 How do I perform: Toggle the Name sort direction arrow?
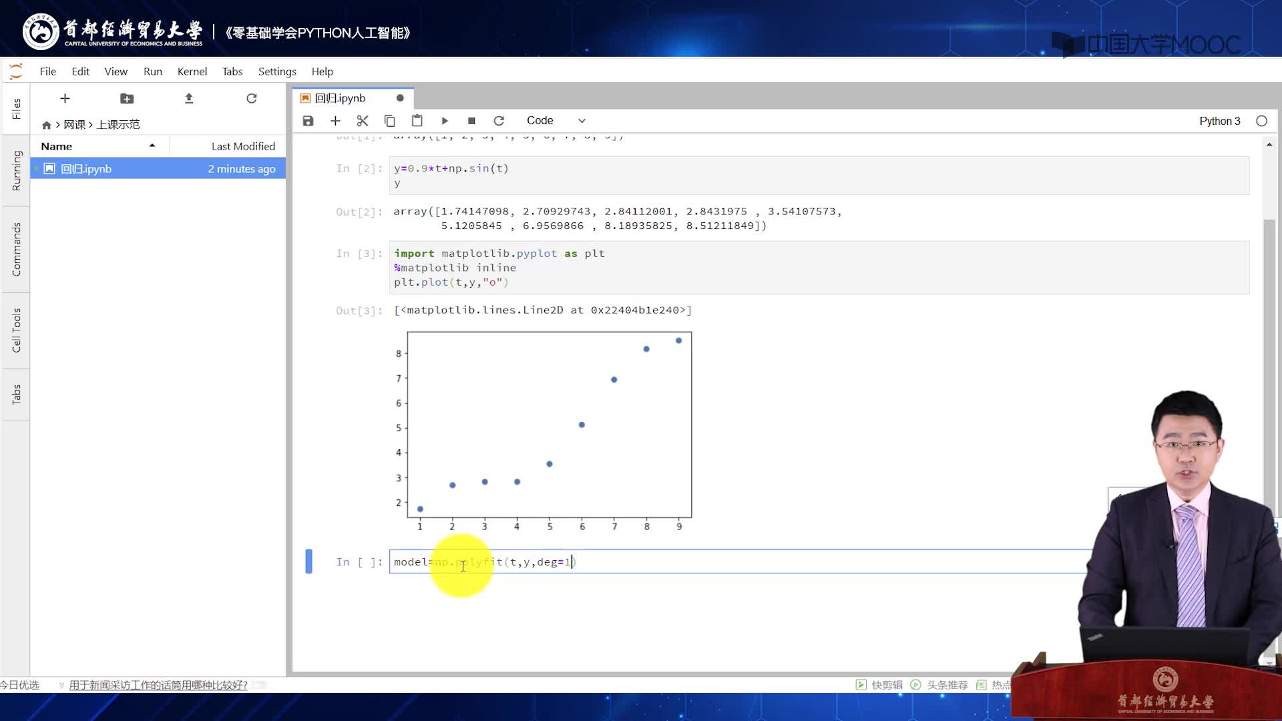coord(152,146)
